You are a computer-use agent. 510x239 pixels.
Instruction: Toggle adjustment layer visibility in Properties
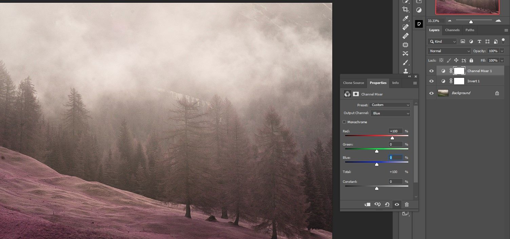point(397,204)
